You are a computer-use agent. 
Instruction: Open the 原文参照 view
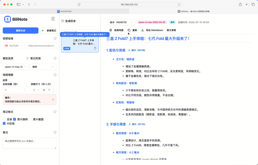point(171,30)
